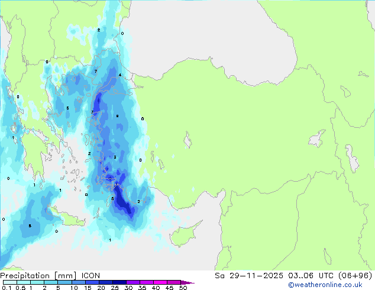This screenshot has width=375, height=290.
Task: Click the '(06+96)' forecast run text
Action: [355, 276]
